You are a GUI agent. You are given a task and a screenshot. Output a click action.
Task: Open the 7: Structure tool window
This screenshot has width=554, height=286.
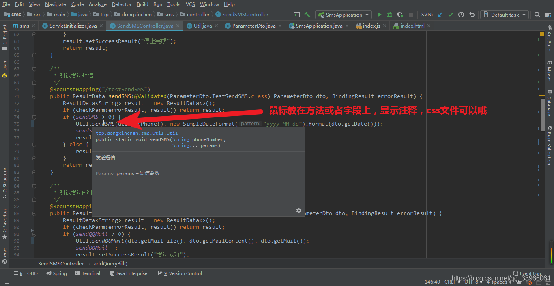(x=4, y=183)
